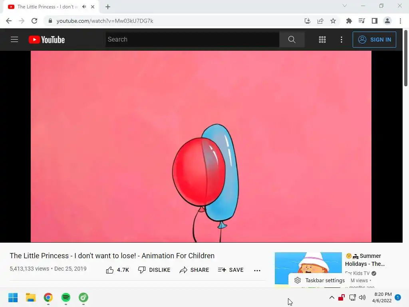This screenshot has height=307, width=409.
Task: Toggle Chrome side panel
Action: 375,21
